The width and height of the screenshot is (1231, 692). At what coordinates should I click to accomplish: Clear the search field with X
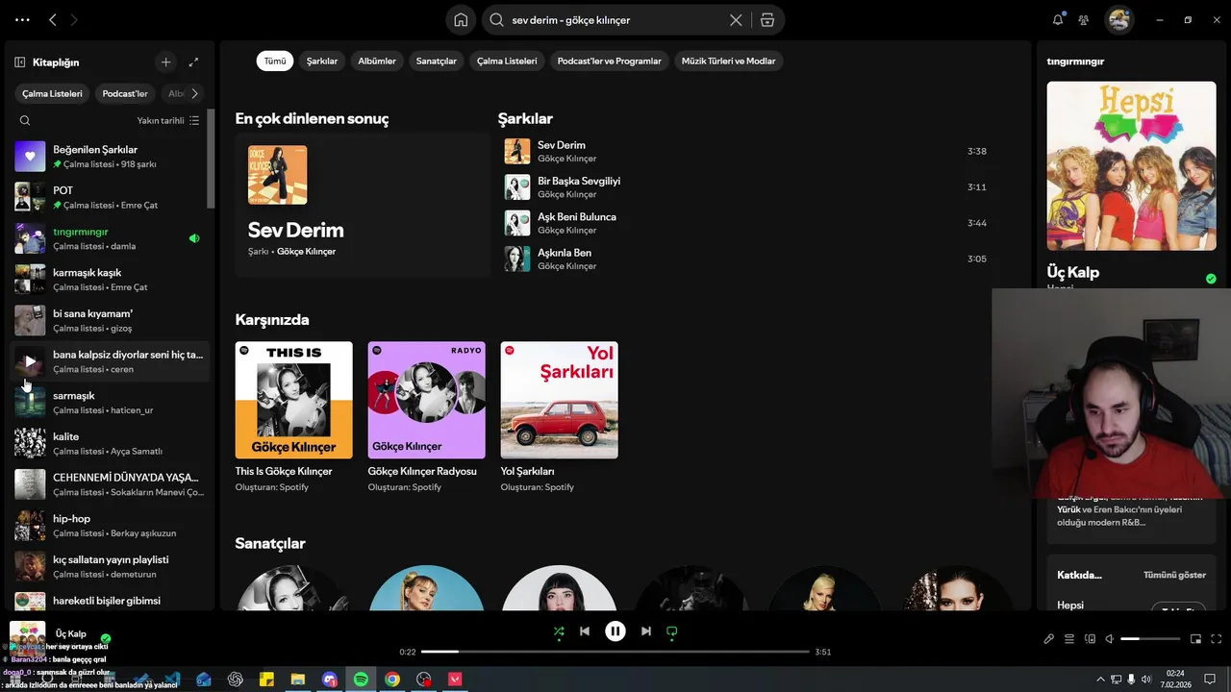(x=736, y=20)
